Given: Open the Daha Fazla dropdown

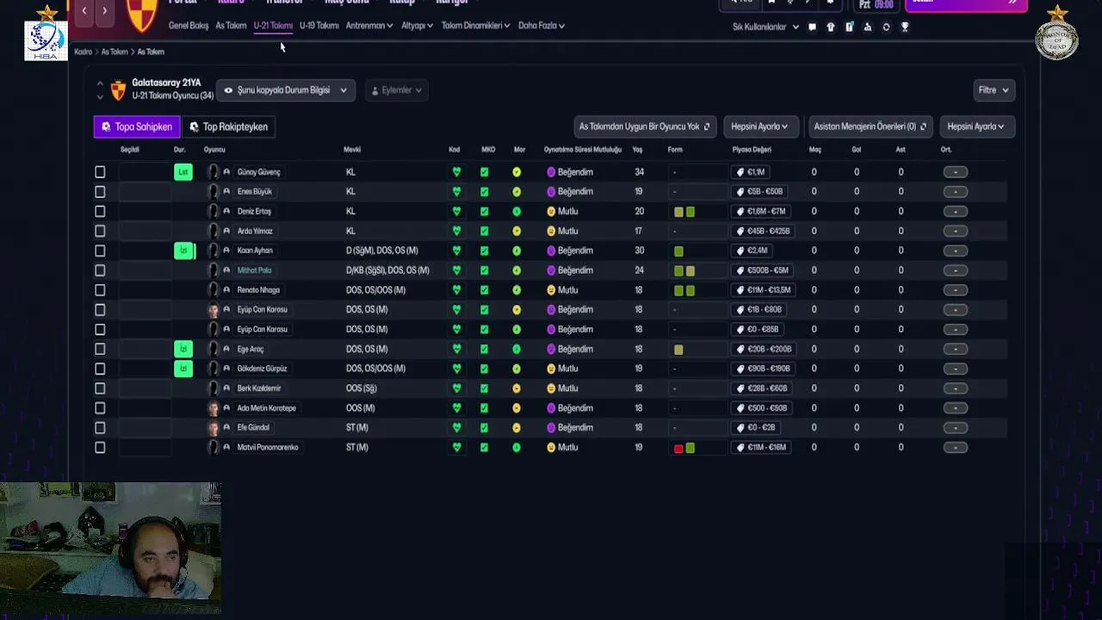Looking at the screenshot, I should point(542,26).
